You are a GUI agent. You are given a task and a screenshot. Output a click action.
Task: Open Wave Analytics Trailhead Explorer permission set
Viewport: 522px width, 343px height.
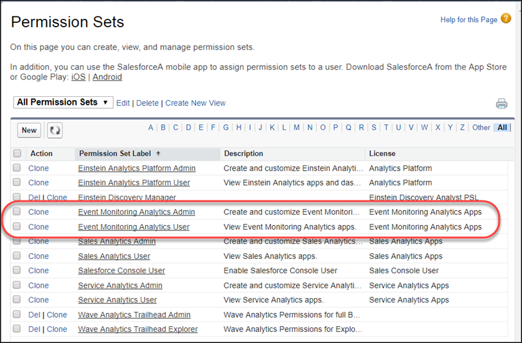[138, 329]
